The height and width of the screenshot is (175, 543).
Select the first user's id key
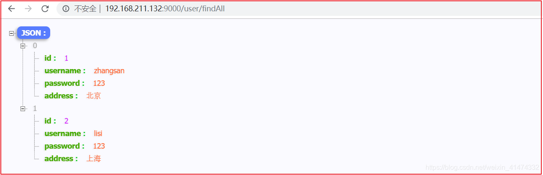[50, 58]
